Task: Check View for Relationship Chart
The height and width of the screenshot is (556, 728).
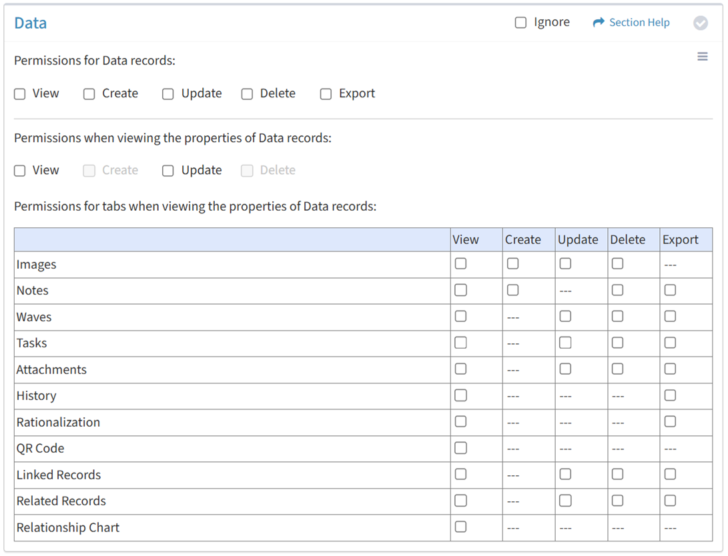Action: (460, 527)
